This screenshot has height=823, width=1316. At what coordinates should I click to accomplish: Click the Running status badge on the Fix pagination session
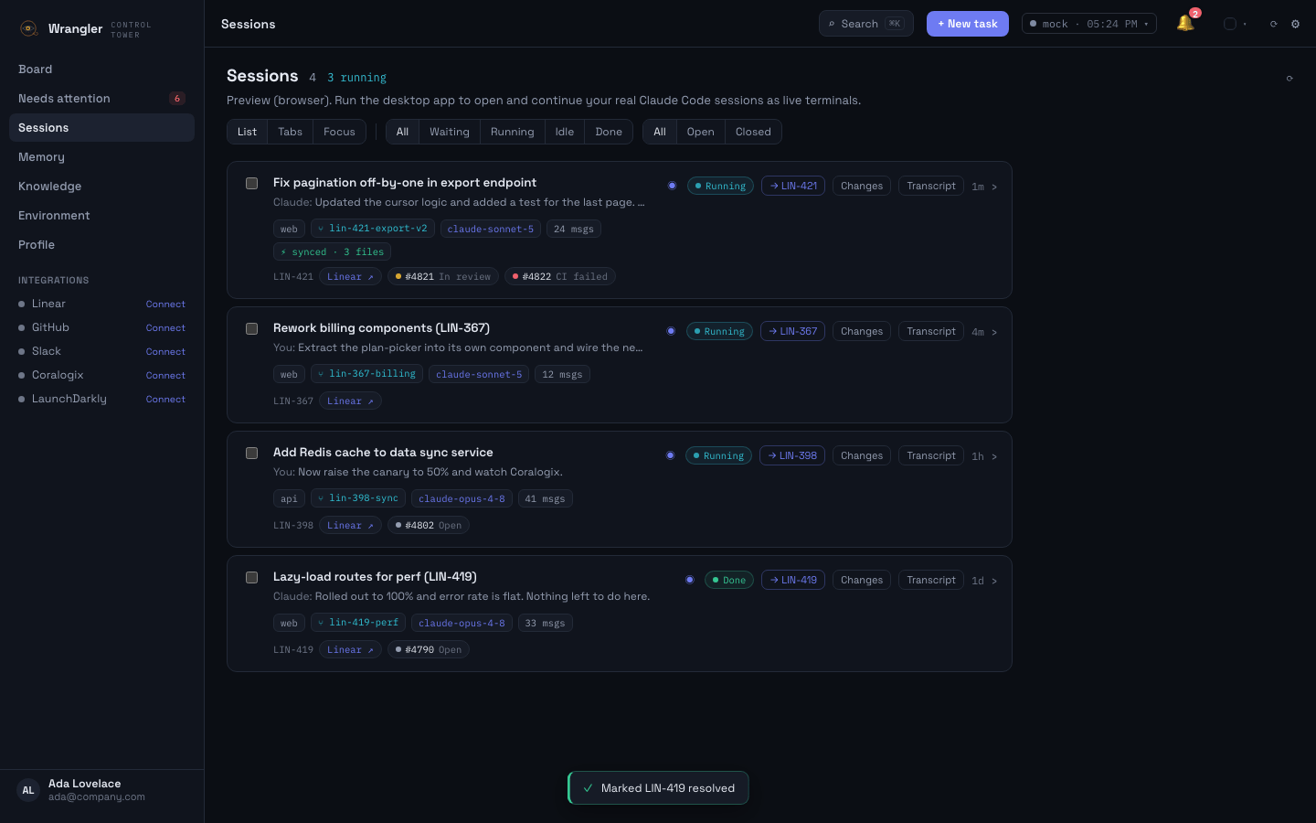coord(720,186)
